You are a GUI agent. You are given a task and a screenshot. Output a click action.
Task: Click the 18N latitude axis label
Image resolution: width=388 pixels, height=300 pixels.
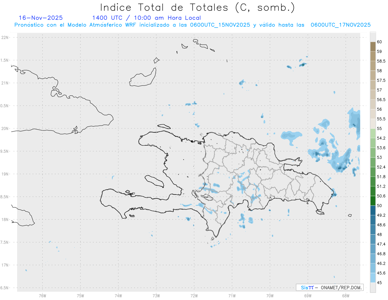coord(5,219)
